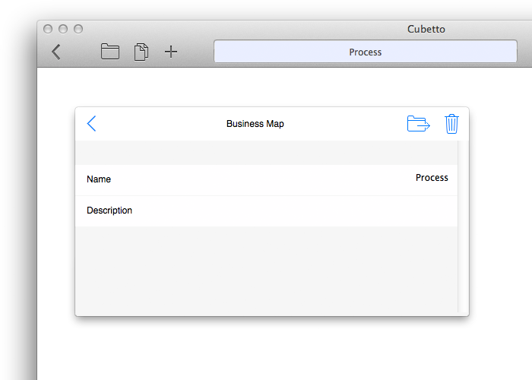
Task: Delete the Business Map using the trash icon
Action: [451, 124]
